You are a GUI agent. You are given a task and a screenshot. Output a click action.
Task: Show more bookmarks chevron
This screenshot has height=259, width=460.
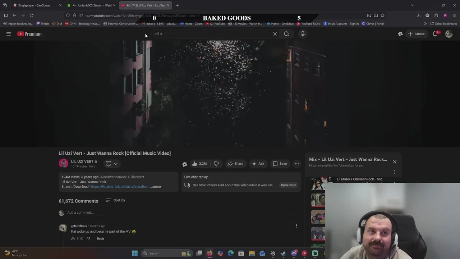click(425, 24)
